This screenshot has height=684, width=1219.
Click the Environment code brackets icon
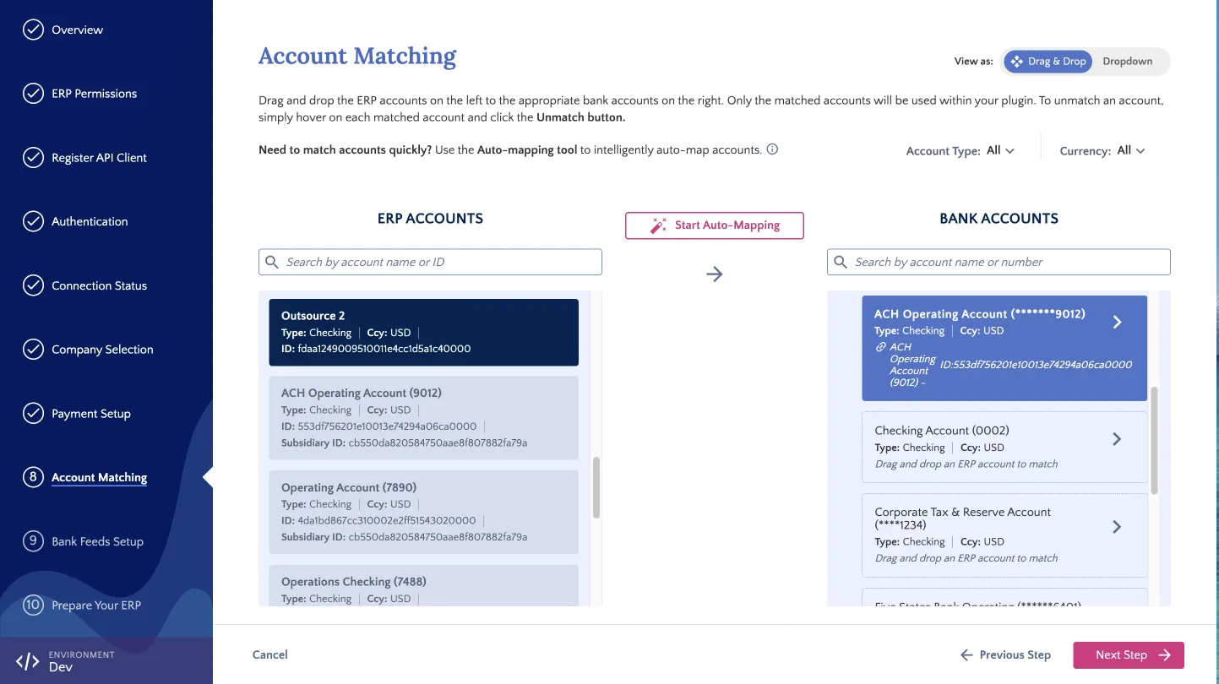28,661
